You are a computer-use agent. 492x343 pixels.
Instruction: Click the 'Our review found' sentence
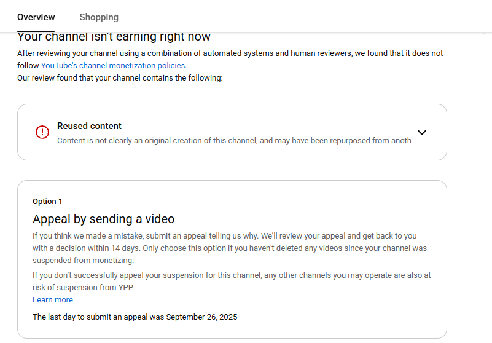(x=120, y=78)
